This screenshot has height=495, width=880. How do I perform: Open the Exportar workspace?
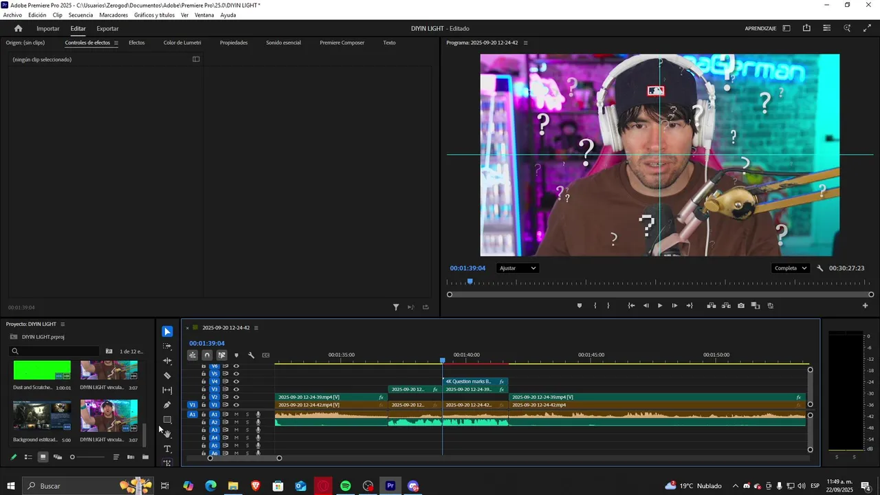pyautogui.click(x=107, y=28)
